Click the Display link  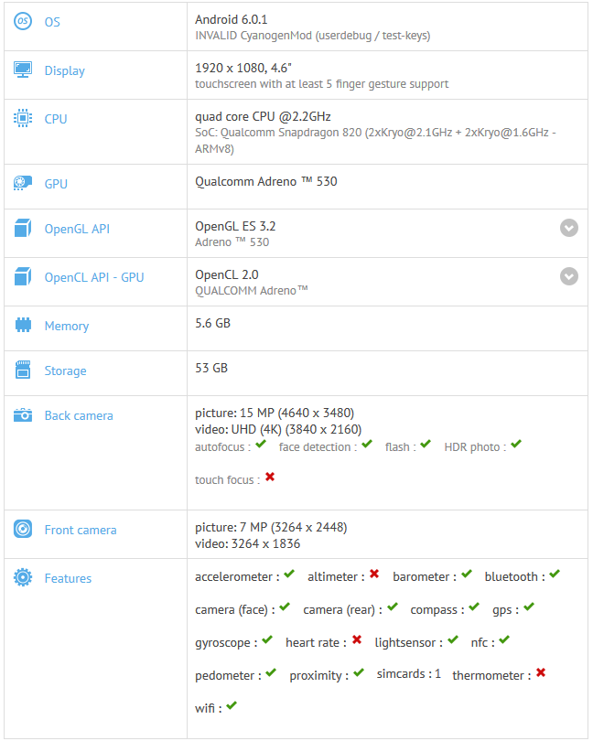tap(63, 70)
